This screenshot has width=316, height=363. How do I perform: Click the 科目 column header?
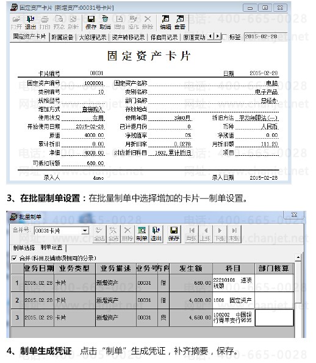pos(234,268)
